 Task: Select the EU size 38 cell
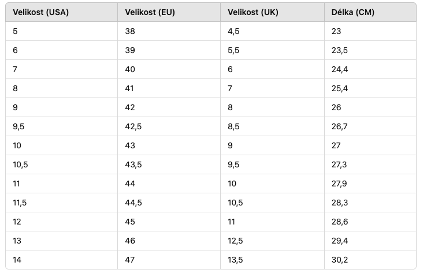[169, 31]
